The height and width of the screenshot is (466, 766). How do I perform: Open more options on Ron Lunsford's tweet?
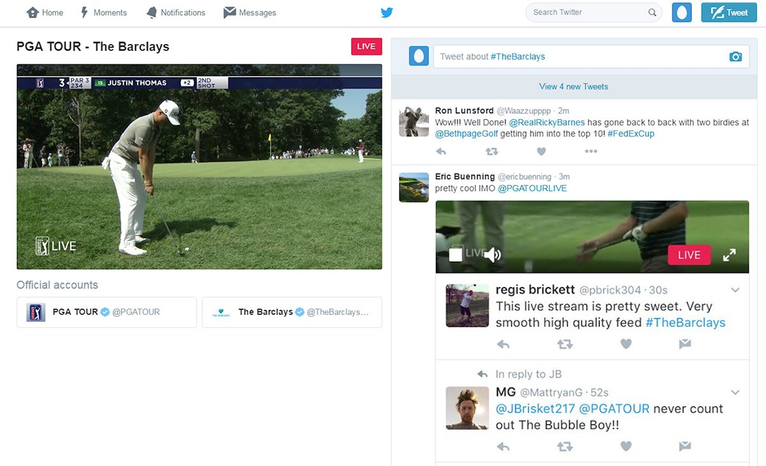(591, 151)
